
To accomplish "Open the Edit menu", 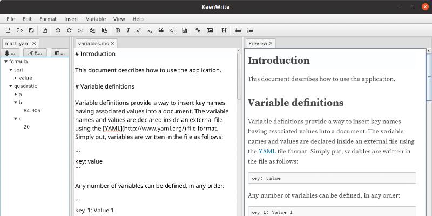I will click(27, 19).
